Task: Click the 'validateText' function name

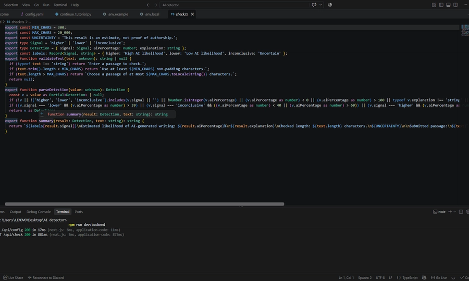Action: tap(52, 58)
